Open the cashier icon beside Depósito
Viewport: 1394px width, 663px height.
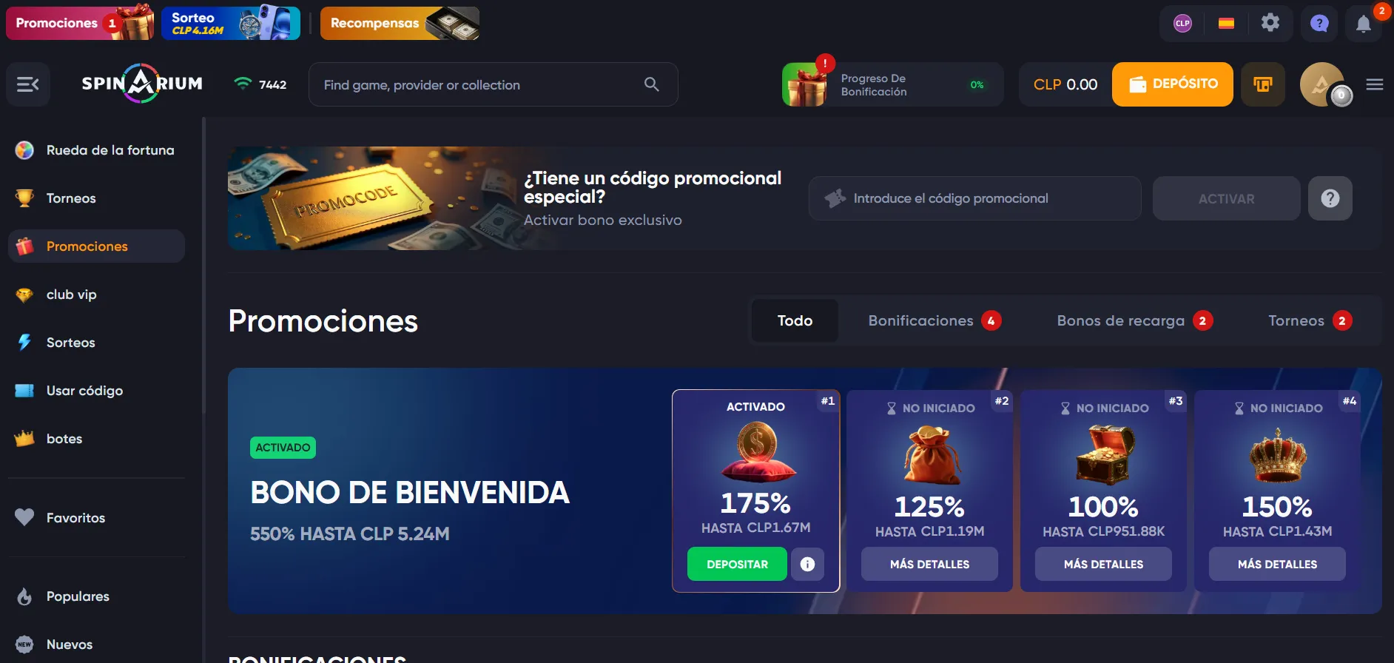coord(1263,84)
